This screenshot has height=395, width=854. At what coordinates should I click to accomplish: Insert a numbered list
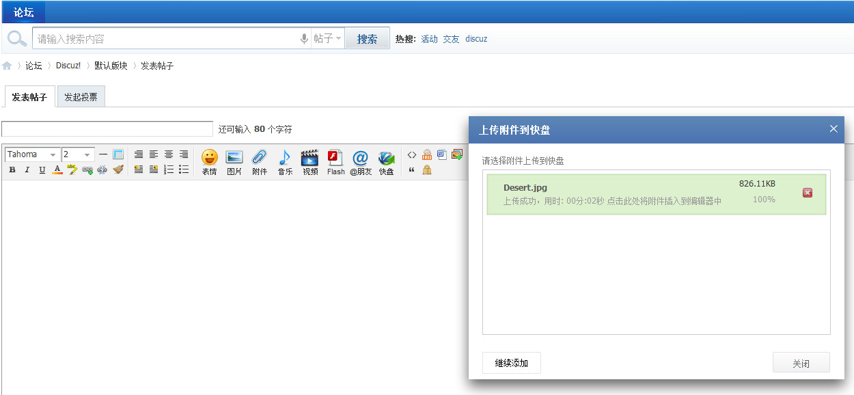[x=169, y=170]
